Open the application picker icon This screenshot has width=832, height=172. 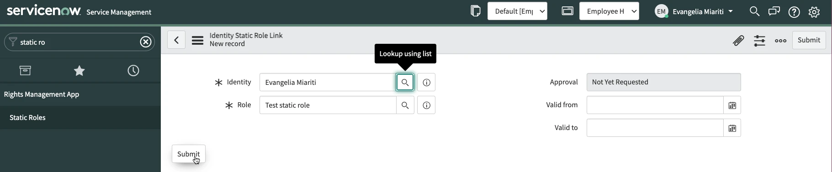point(567,11)
